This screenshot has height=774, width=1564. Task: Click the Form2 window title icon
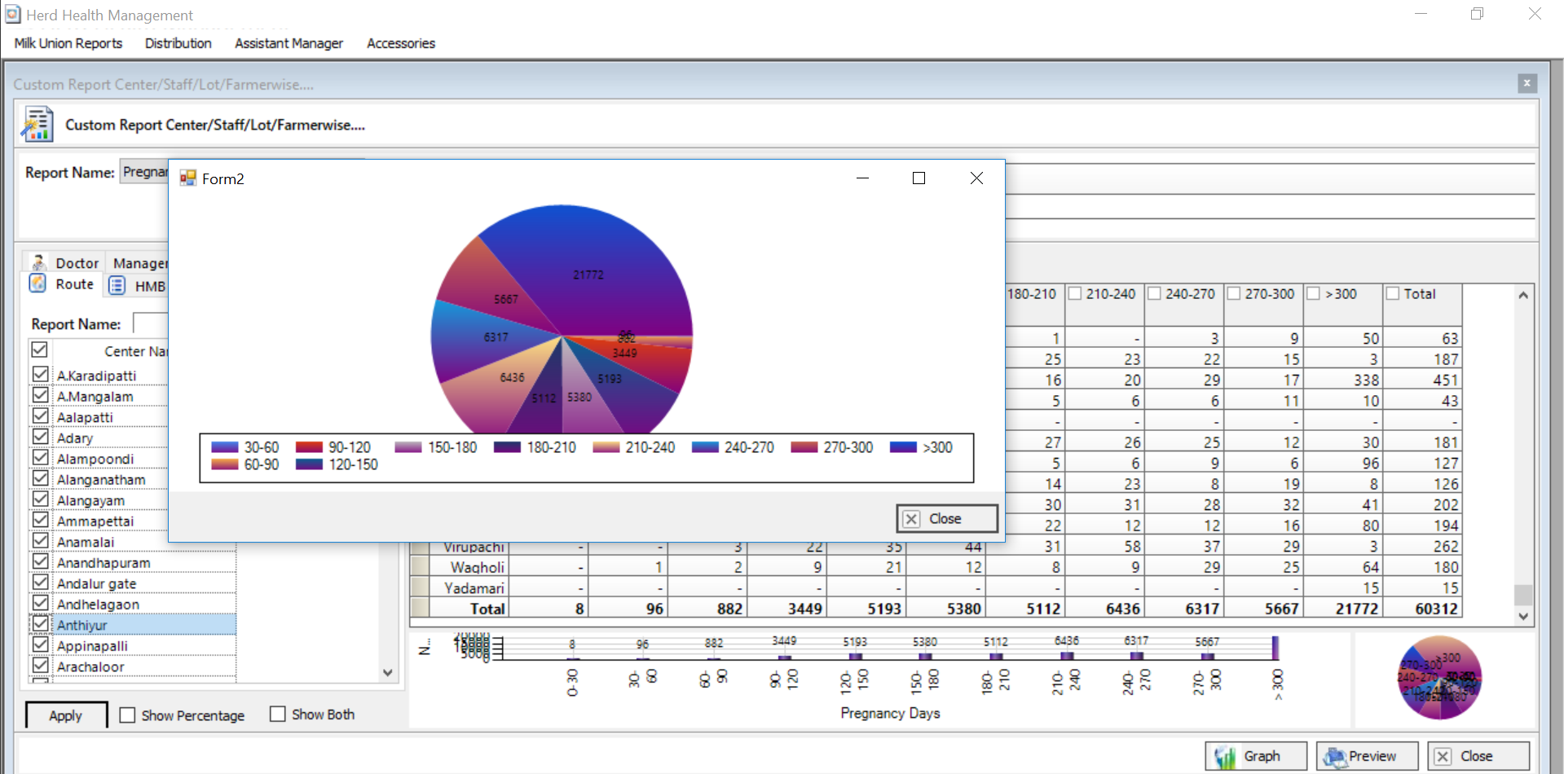pyautogui.click(x=188, y=178)
